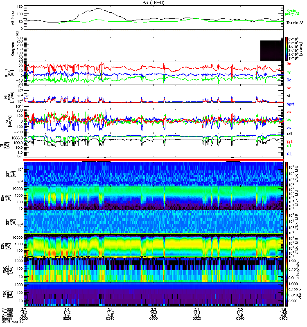The height and width of the screenshot is (327, 307).
Task: Select the black Ni density legend label
Action: [288, 96]
